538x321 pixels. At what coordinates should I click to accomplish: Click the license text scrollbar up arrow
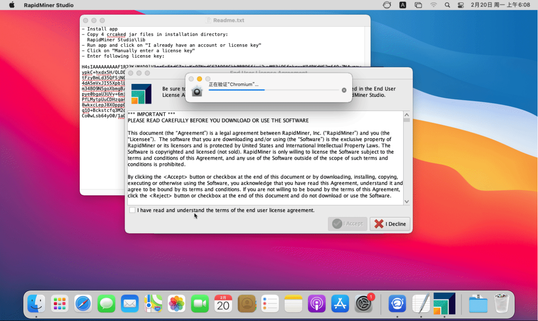coord(406,115)
